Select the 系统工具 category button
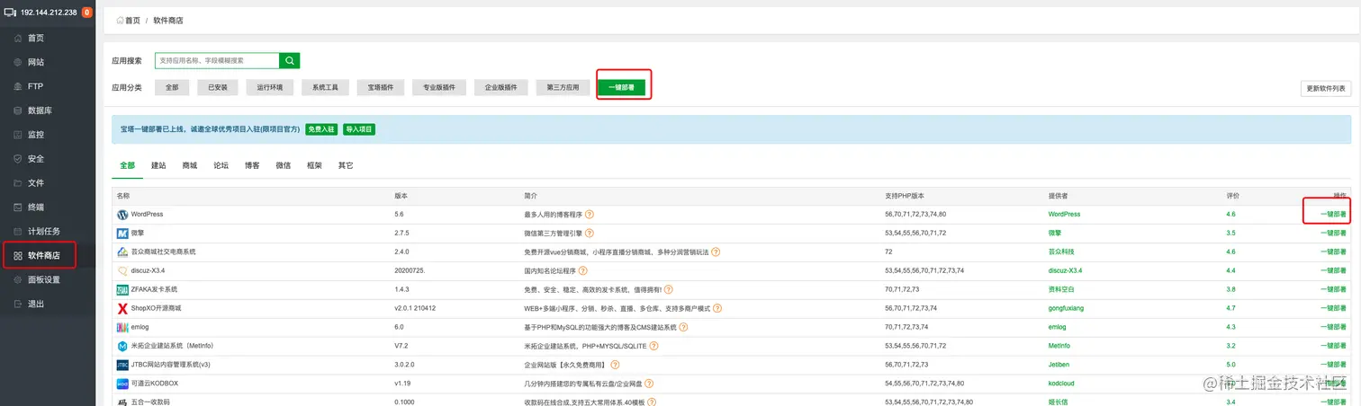This screenshot has height=406, width=1361. [x=325, y=87]
